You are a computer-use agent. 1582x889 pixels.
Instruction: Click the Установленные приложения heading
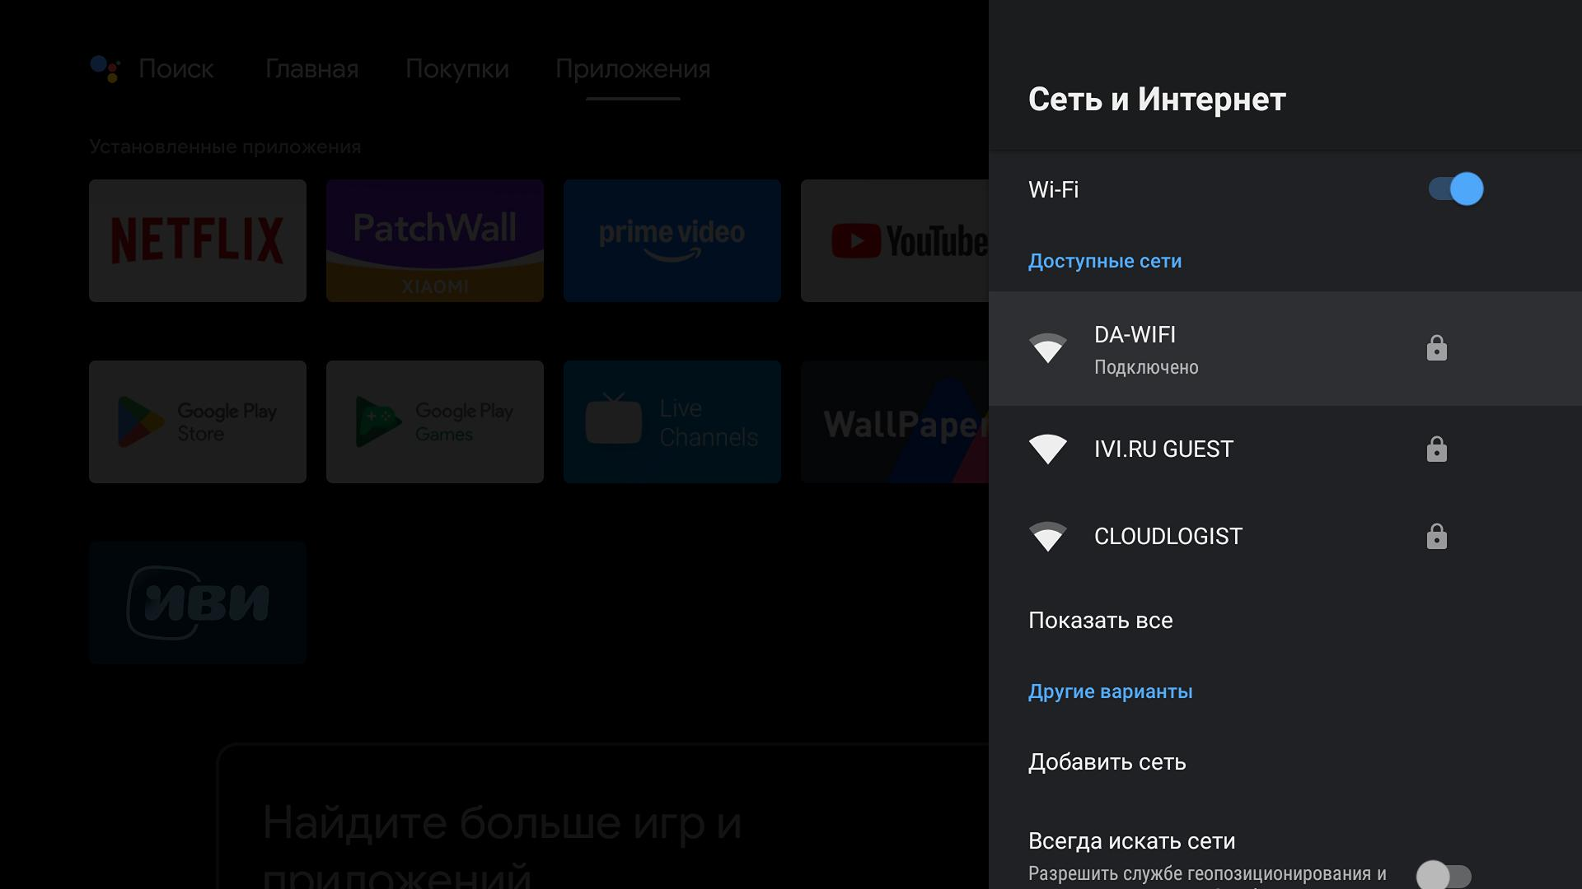pyautogui.click(x=225, y=147)
